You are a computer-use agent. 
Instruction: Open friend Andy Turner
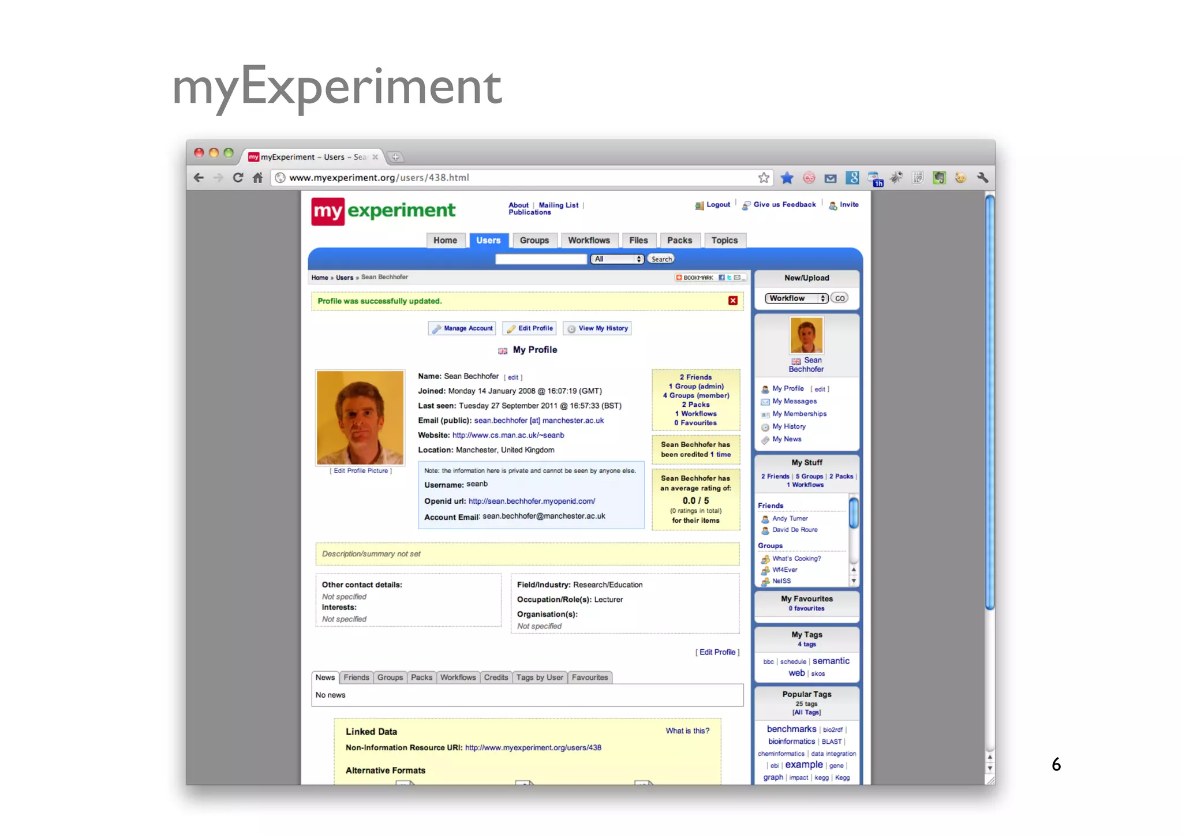[x=790, y=519]
